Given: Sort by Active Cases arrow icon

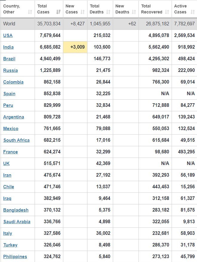Looking at the screenshot, I should 192,12.
